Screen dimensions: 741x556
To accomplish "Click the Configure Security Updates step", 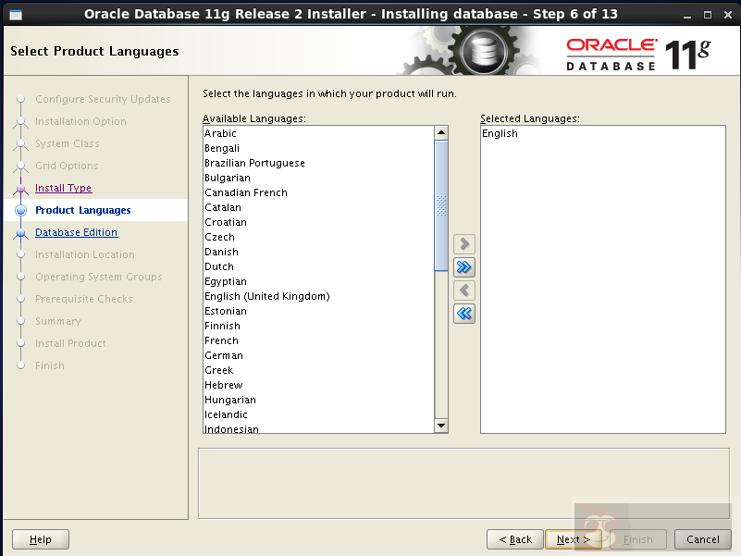I will 103,99.
